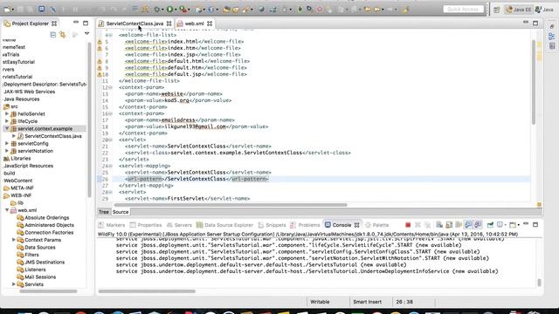Expand the Servlets node in tree
The height and width of the screenshot is (314, 559).
pyautogui.click(x=14, y=284)
